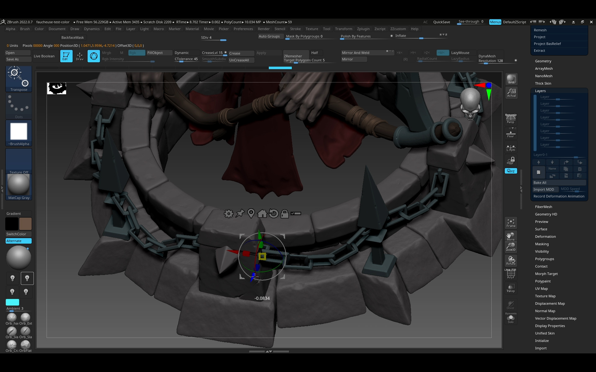
Task: Click the gizmo Customize gear icon
Action: click(228, 214)
